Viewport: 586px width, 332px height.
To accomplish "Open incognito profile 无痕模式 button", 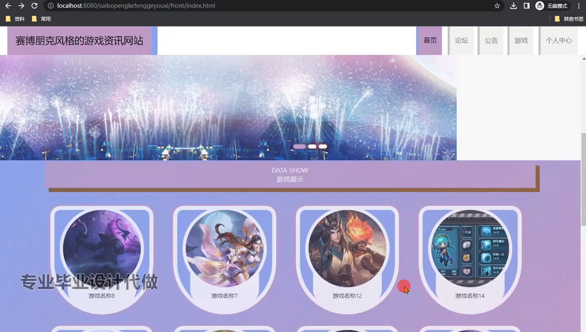I will 552,6.
